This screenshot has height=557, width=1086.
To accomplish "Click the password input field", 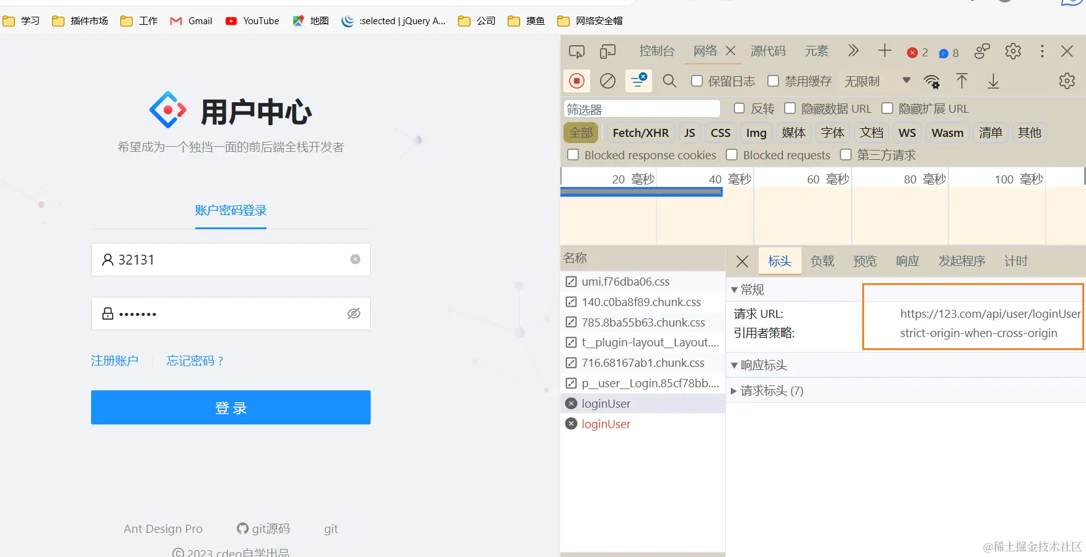I will [231, 314].
